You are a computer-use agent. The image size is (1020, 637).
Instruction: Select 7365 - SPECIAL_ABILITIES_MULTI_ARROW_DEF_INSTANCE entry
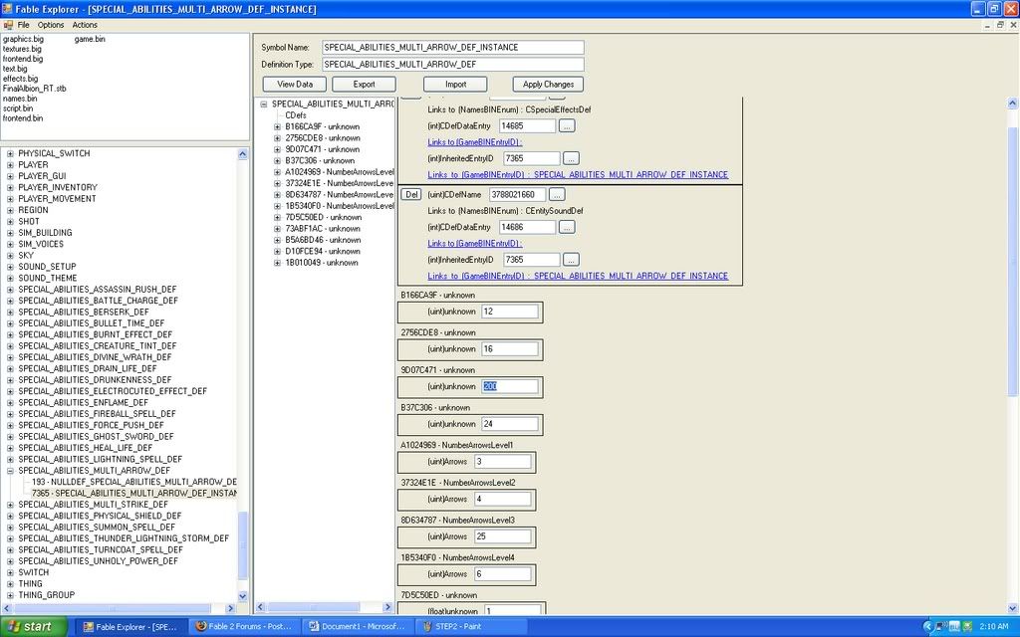pyautogui.click(x=134, y=494)
